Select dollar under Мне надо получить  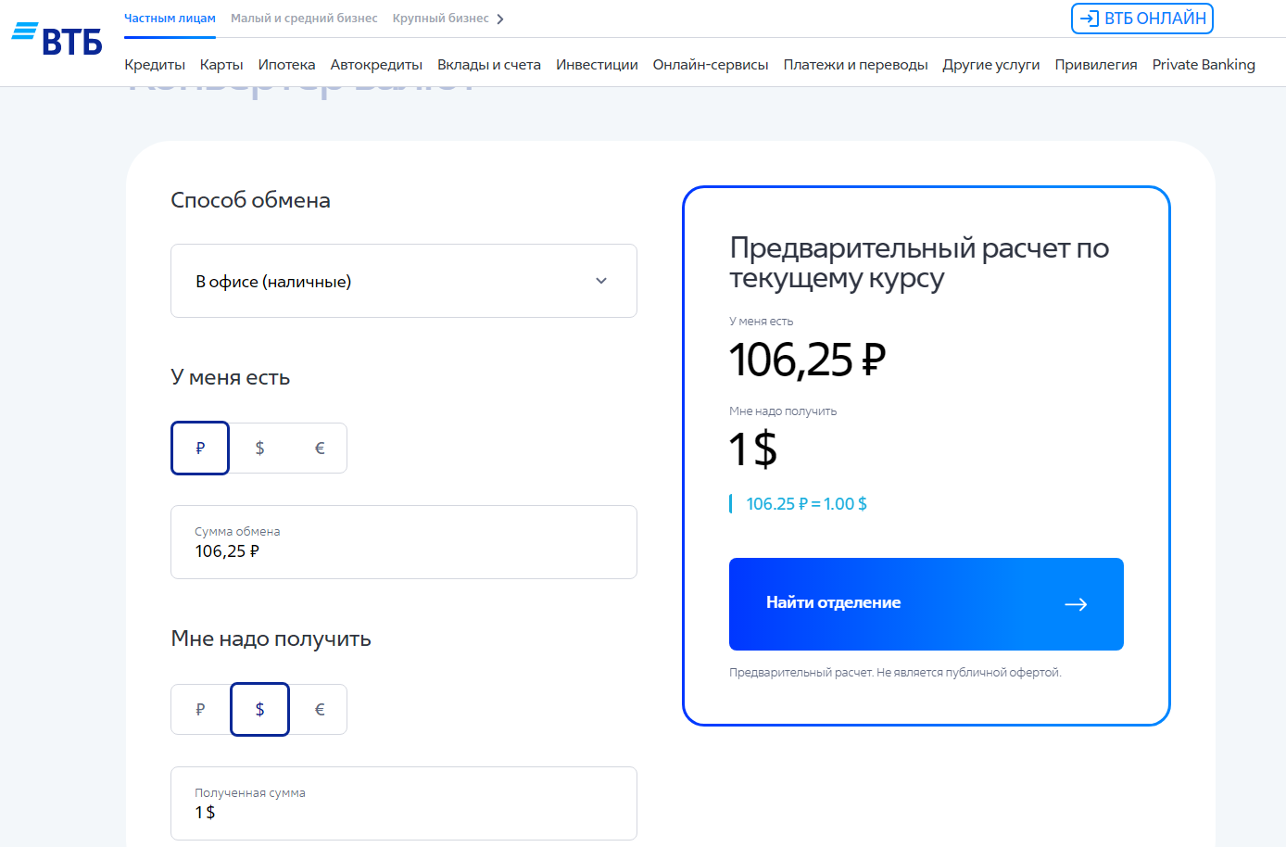259,710
